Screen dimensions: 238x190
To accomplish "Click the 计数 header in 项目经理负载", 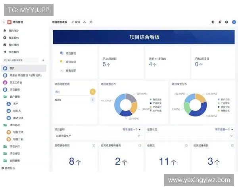I will (x=57, y=92).
